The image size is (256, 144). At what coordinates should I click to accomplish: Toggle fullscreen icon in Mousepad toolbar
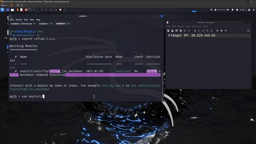tap(248, 31)
